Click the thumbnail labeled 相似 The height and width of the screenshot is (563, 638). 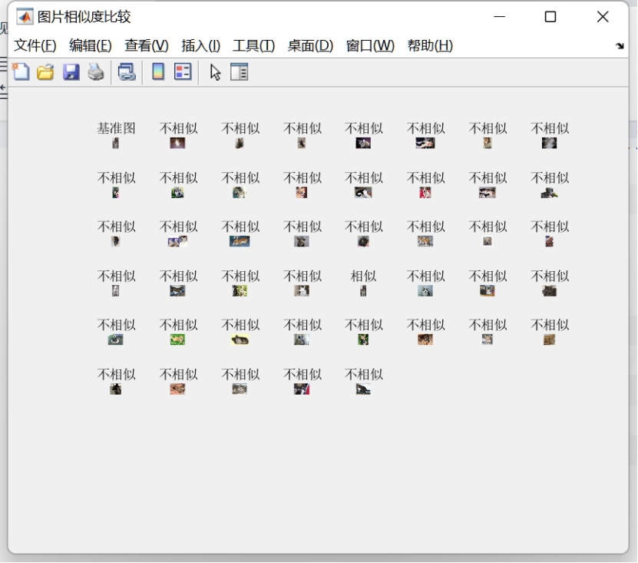click(363, 290)
